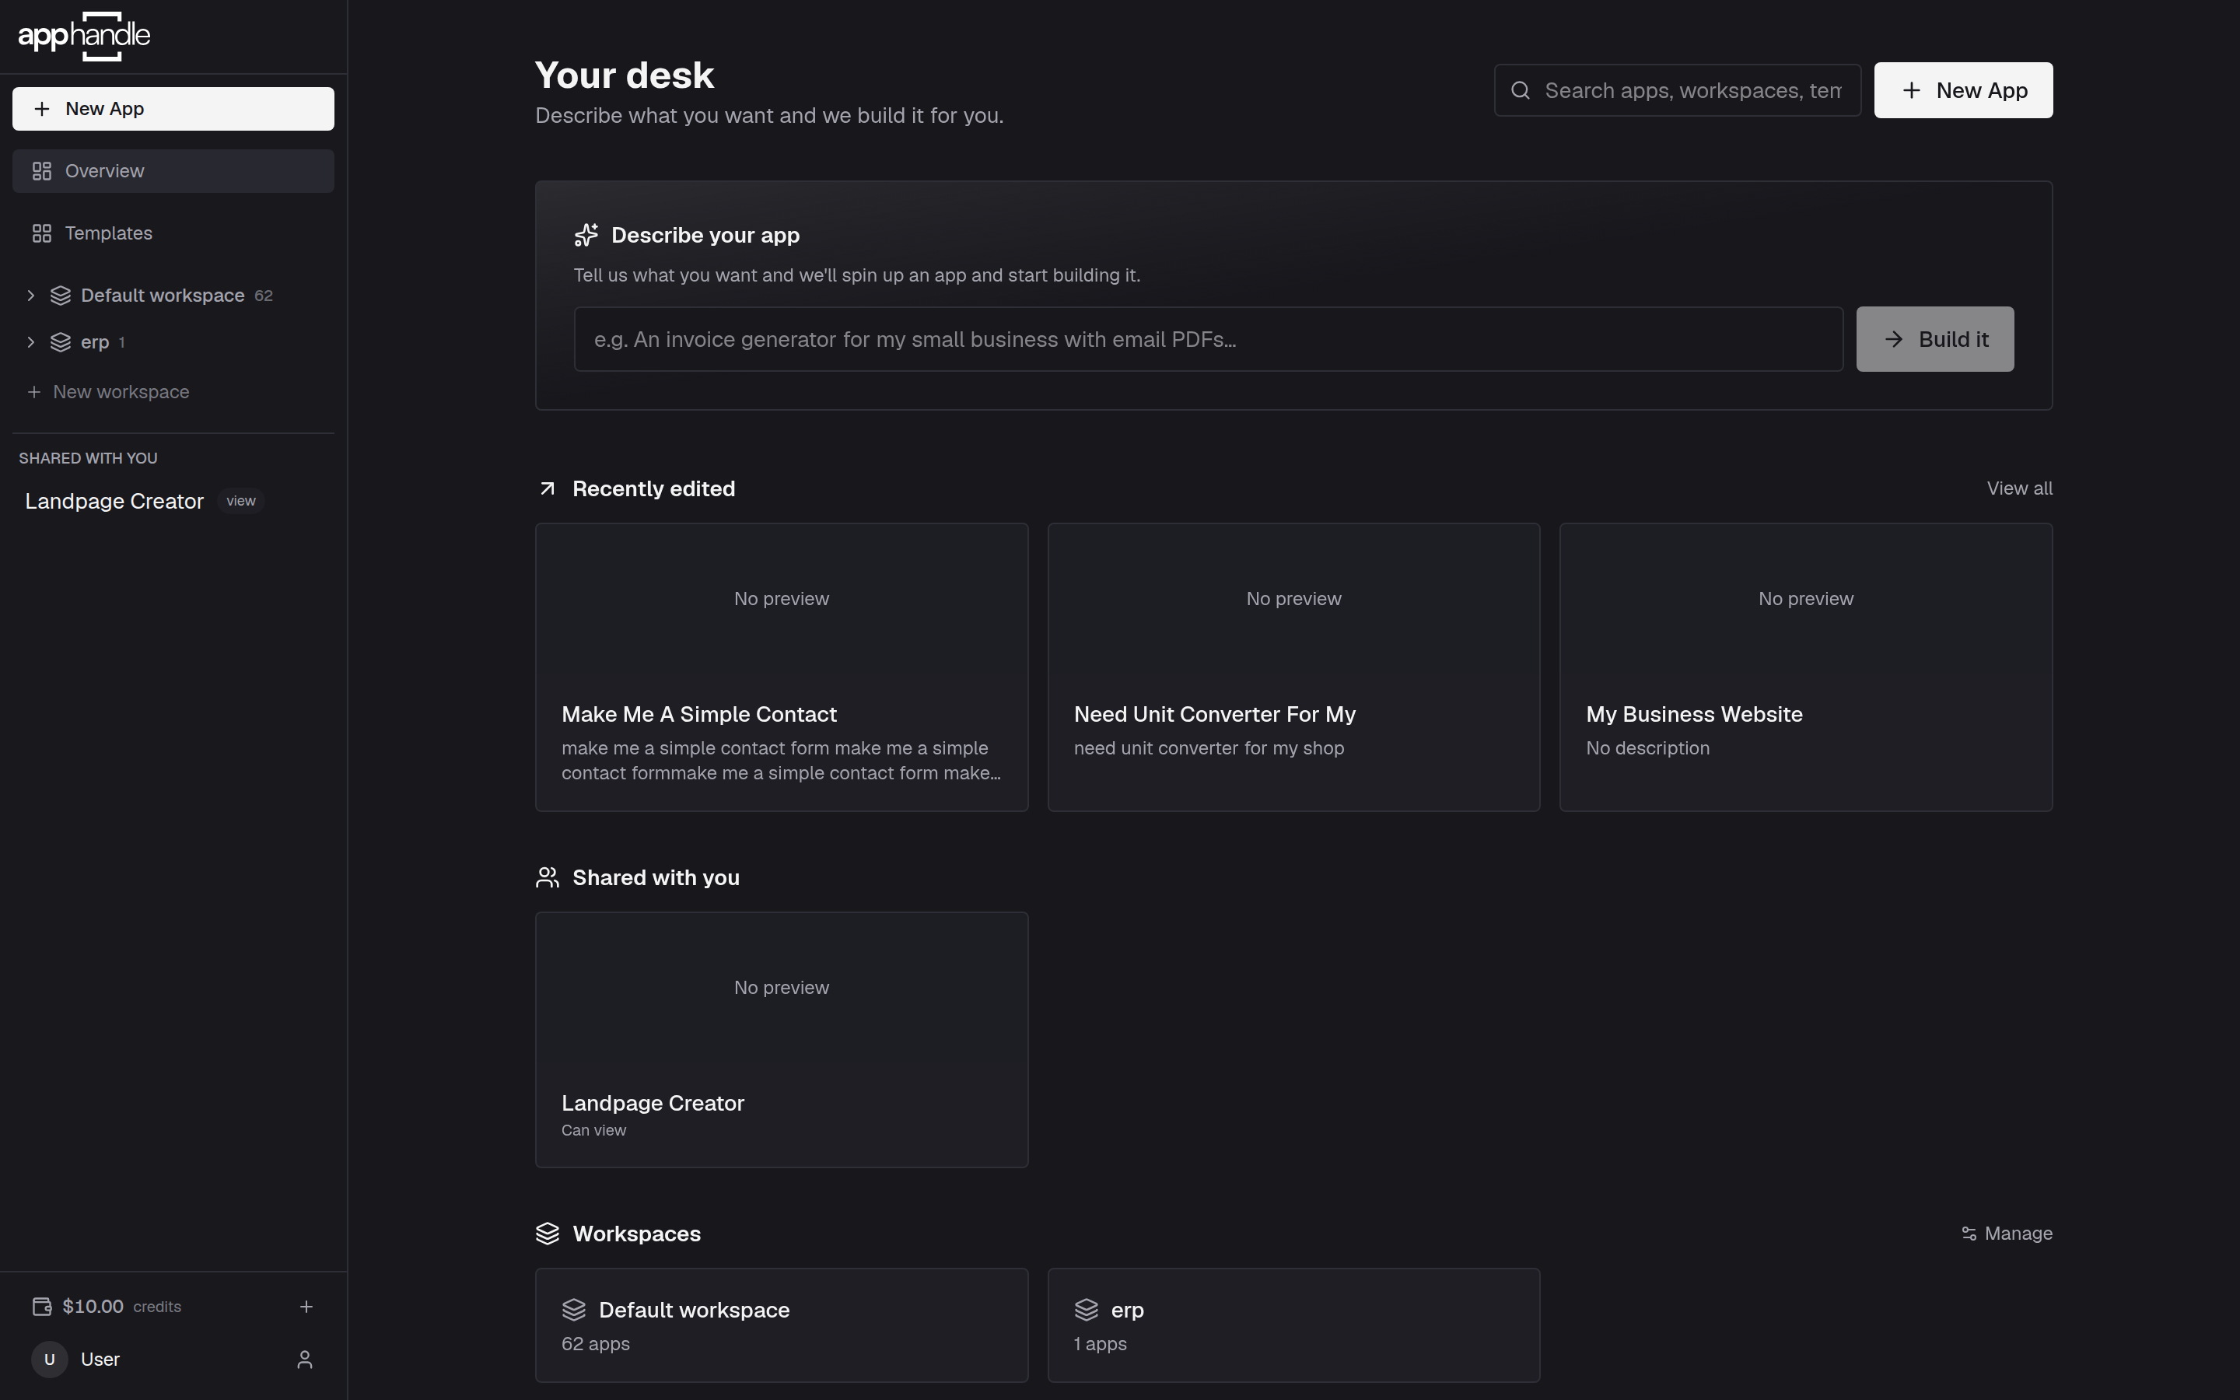The width and height of the screenshot is (2240, 1400).
Task: Expand the erp workspace chevron
Action: (x=30, y=341)
